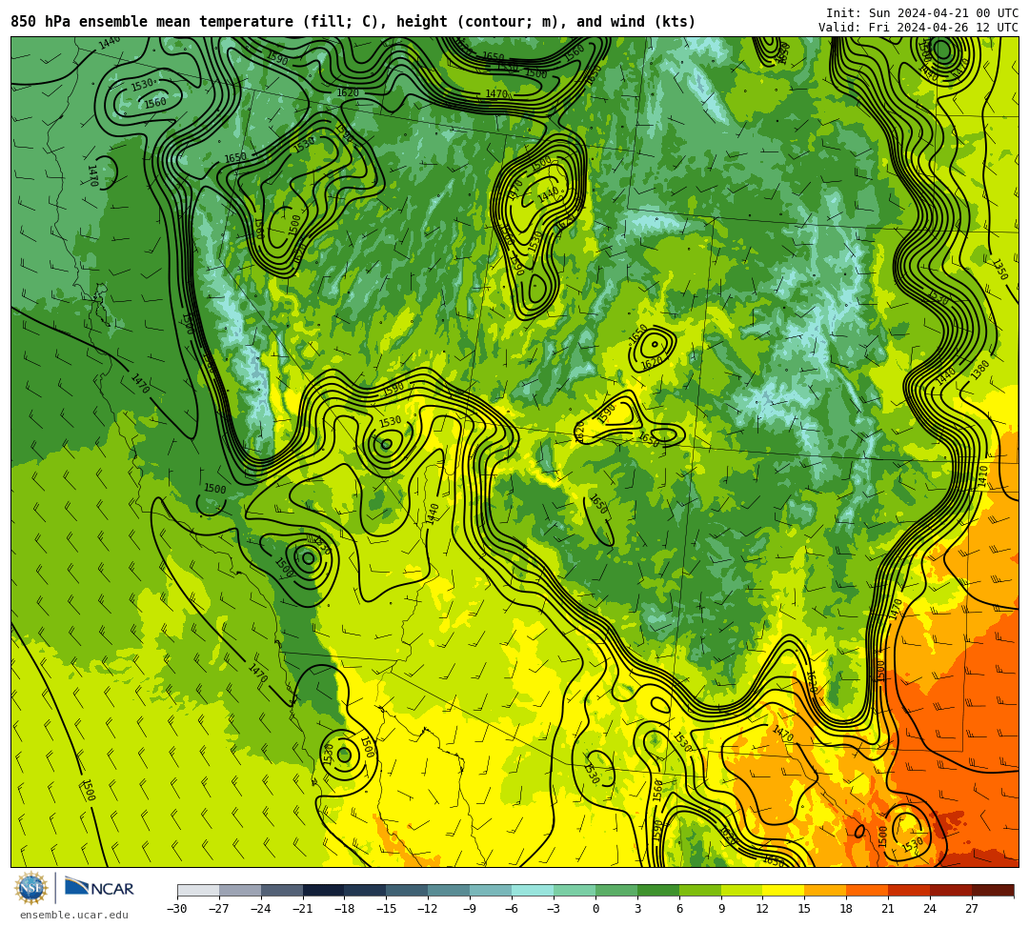Click the -21 colorbar tick label
This screenshot has height=927, width=1029.
click(x=303, y=909)
